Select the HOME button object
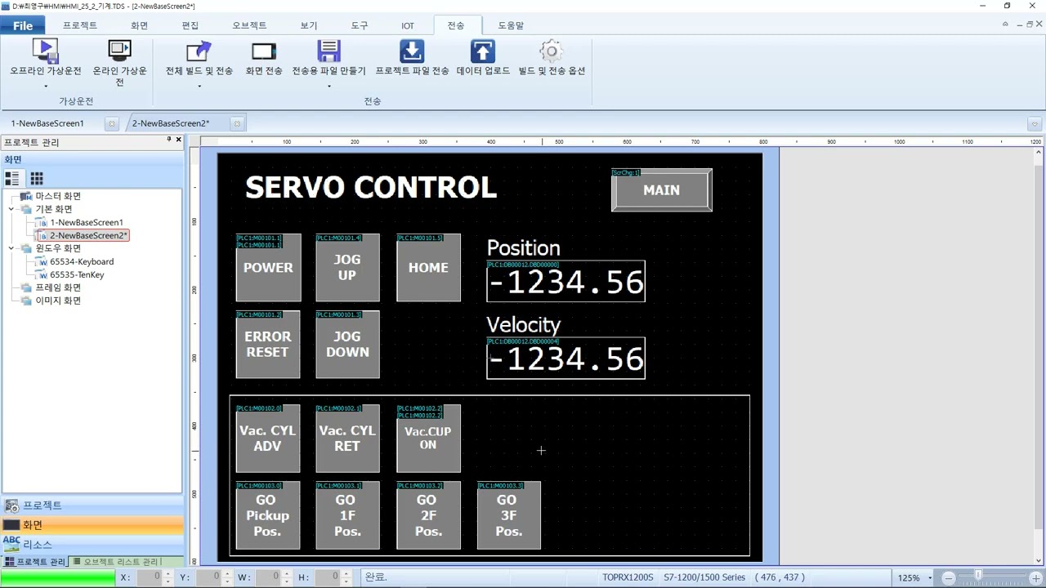 pos(428,268)
